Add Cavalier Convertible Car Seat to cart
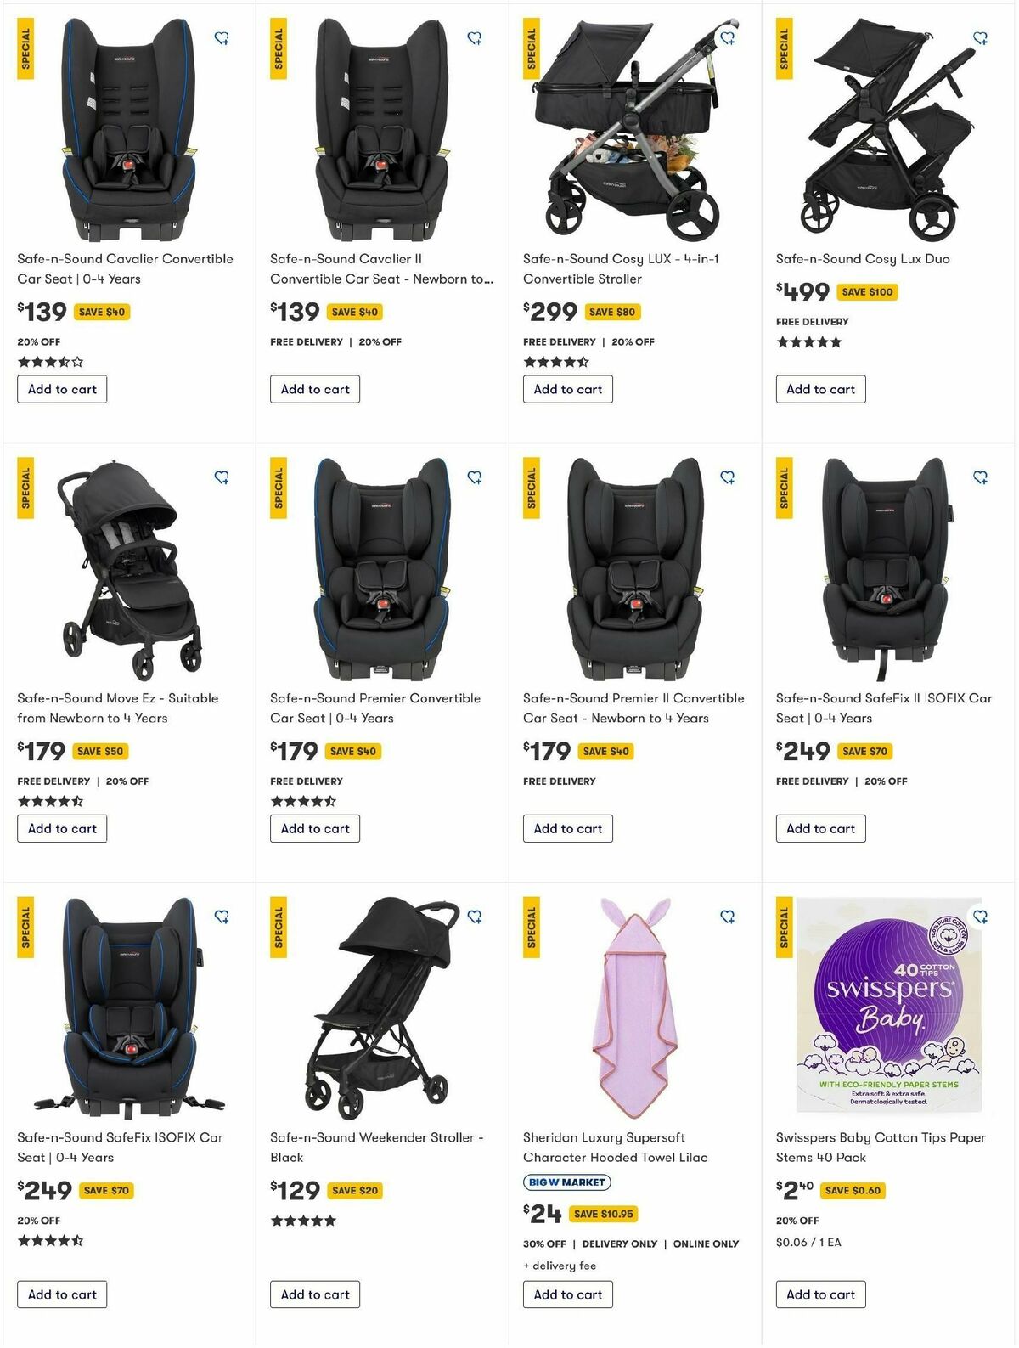1019x1348 pixels. tap(61, 389)
